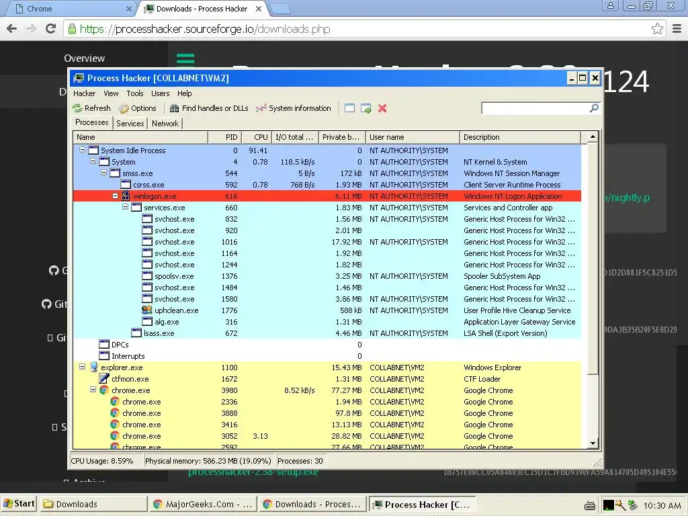Sort by the PID column header

224,137
